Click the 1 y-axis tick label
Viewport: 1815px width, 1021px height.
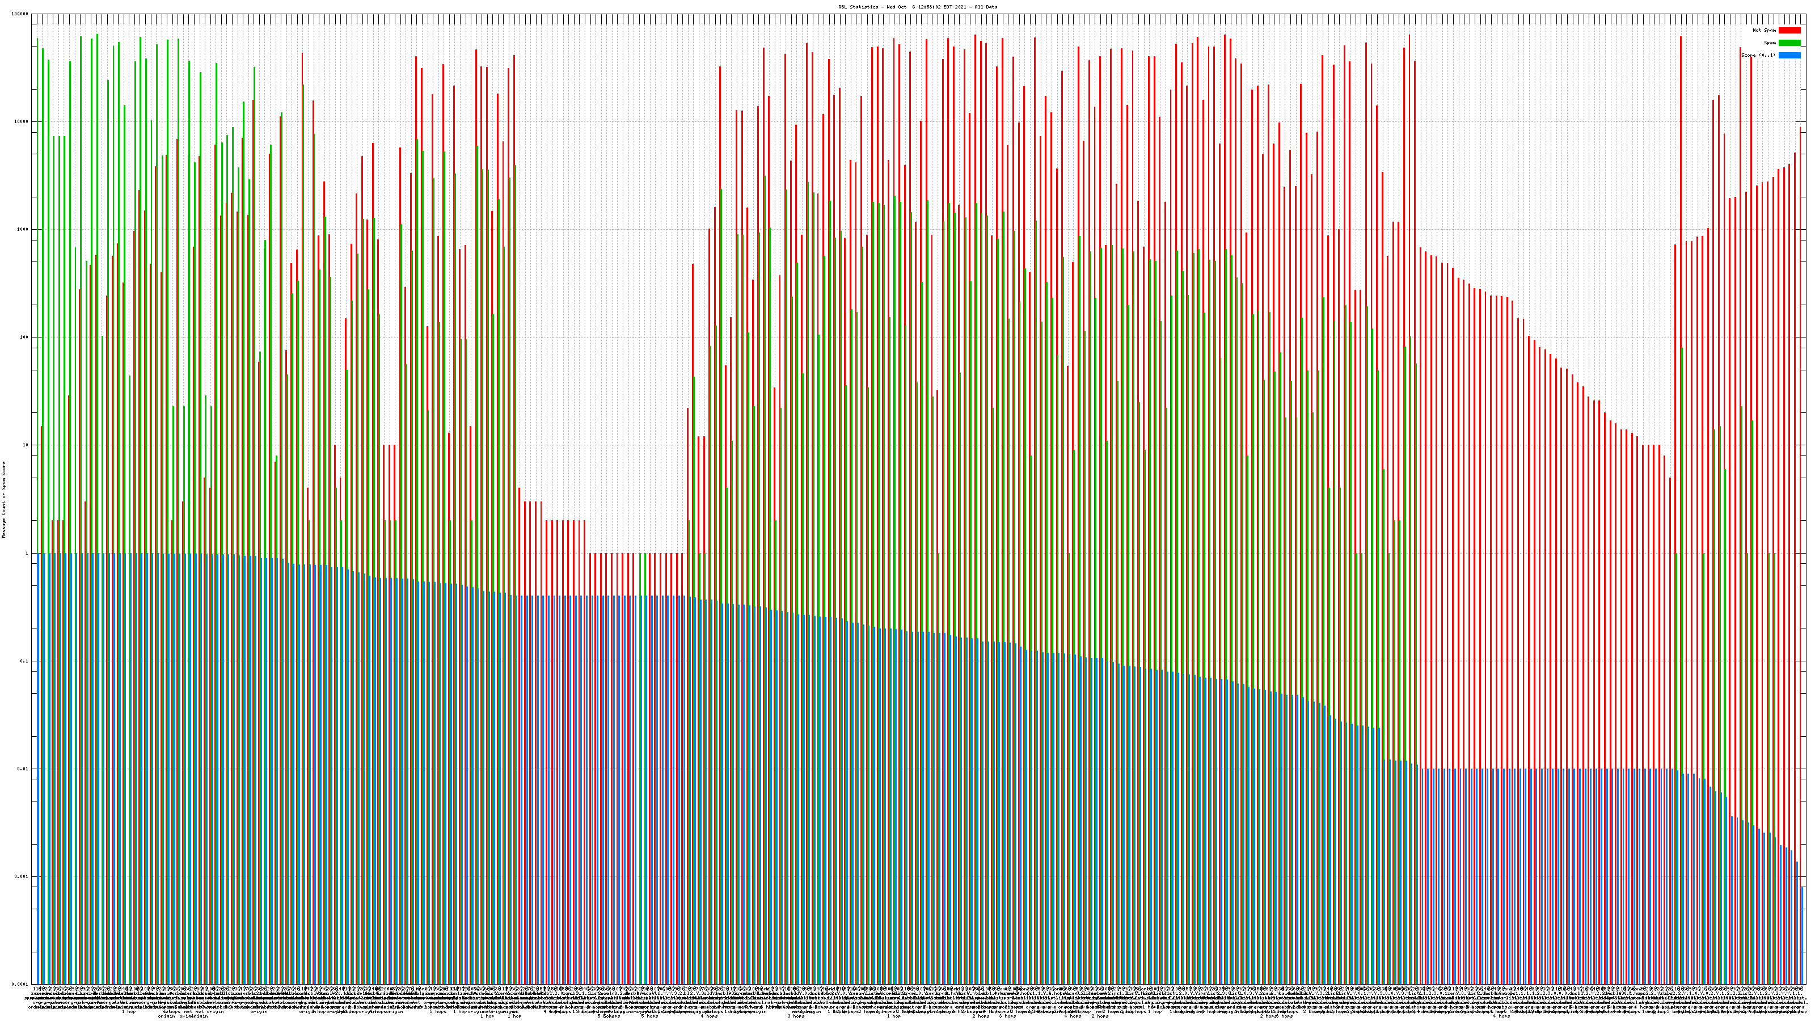(27, 553)
